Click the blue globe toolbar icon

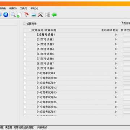coord(6,15)
